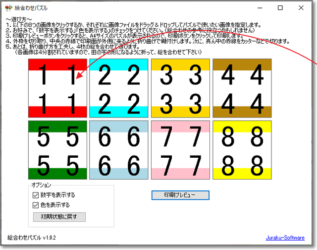Click the pink number 7 puzzle image
This screenshot has height=250, width=317.
pos(180,150)
